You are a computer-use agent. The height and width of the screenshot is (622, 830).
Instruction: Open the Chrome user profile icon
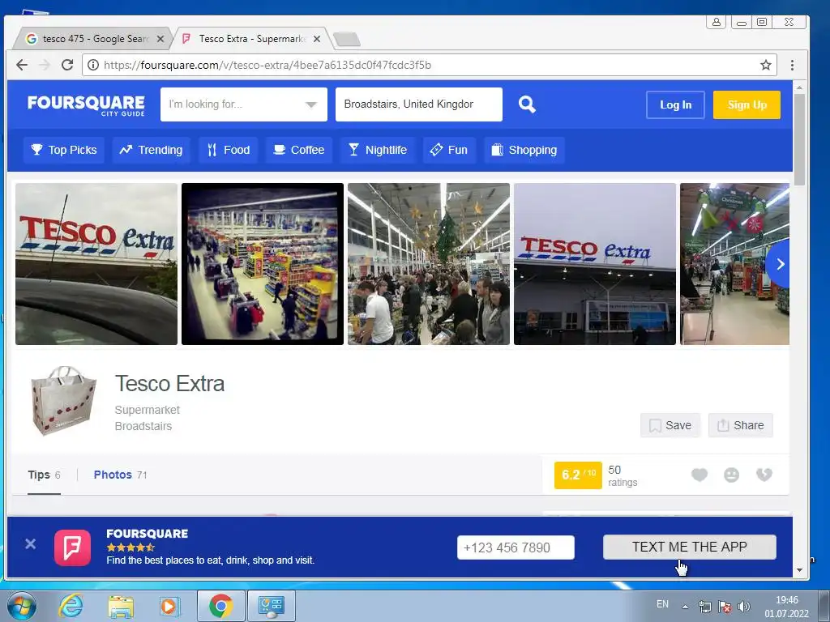click(717, 22)
